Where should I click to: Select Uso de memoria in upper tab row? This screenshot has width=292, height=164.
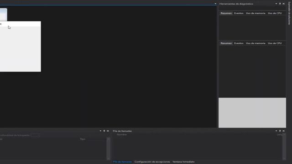click(x=255, y=13)
